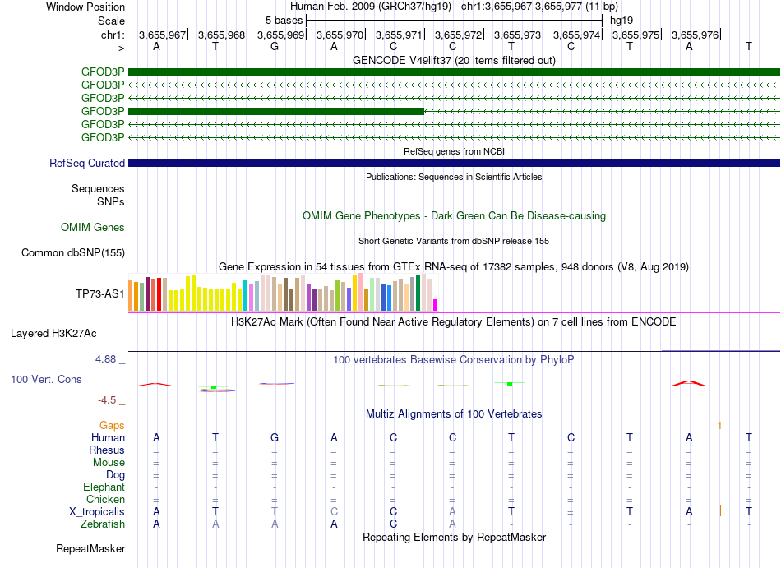Click the 3,655,974 ruler position
Screen dimensions: 781x568
point(577,35)
